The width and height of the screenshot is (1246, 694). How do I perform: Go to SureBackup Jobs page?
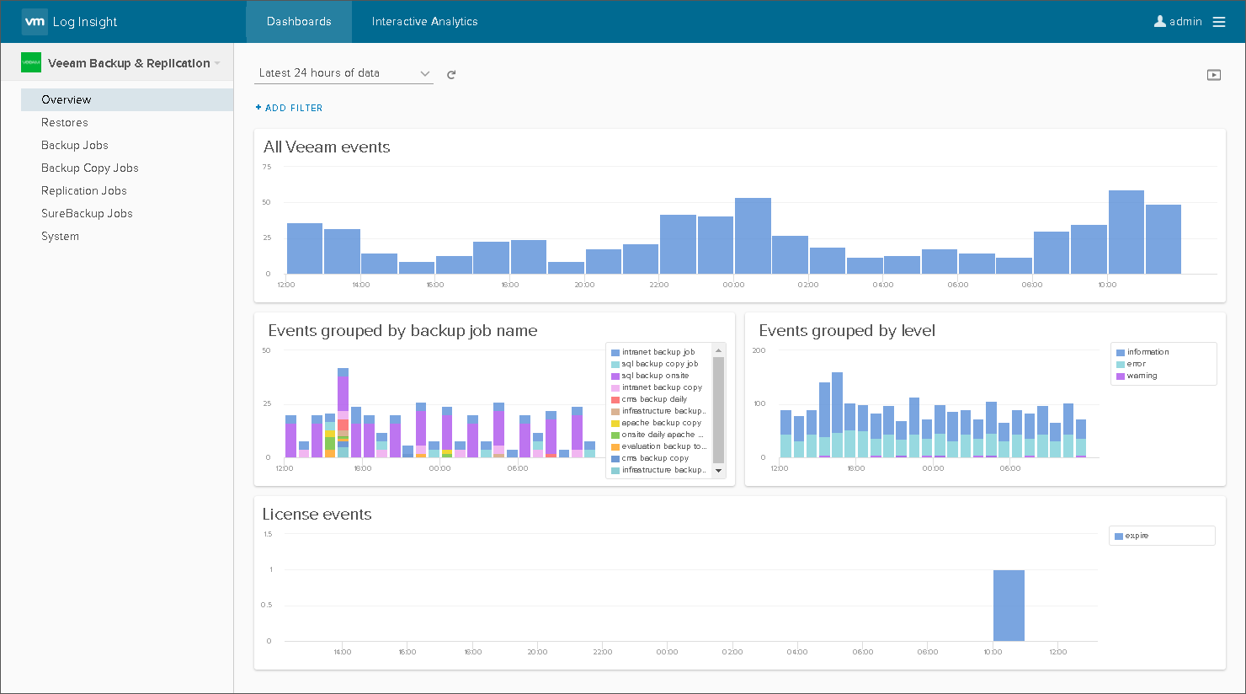click(x=87, y=213)
